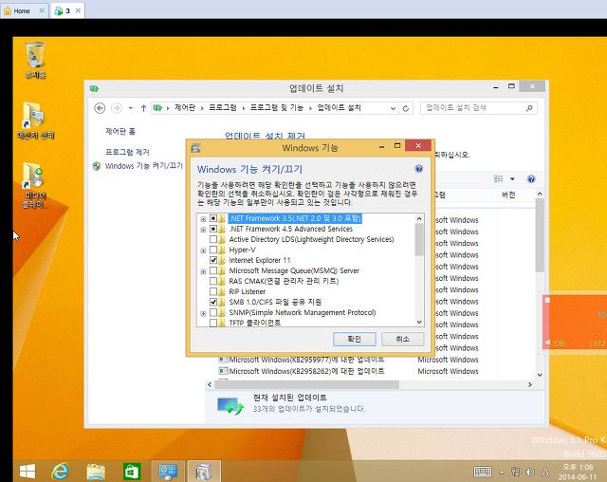Image resolution: width=607 pixels, height=482 pixels.
Task: Open the Recycle Bin desktop icon
Action: pyautogui.click(x=35, y=60)
